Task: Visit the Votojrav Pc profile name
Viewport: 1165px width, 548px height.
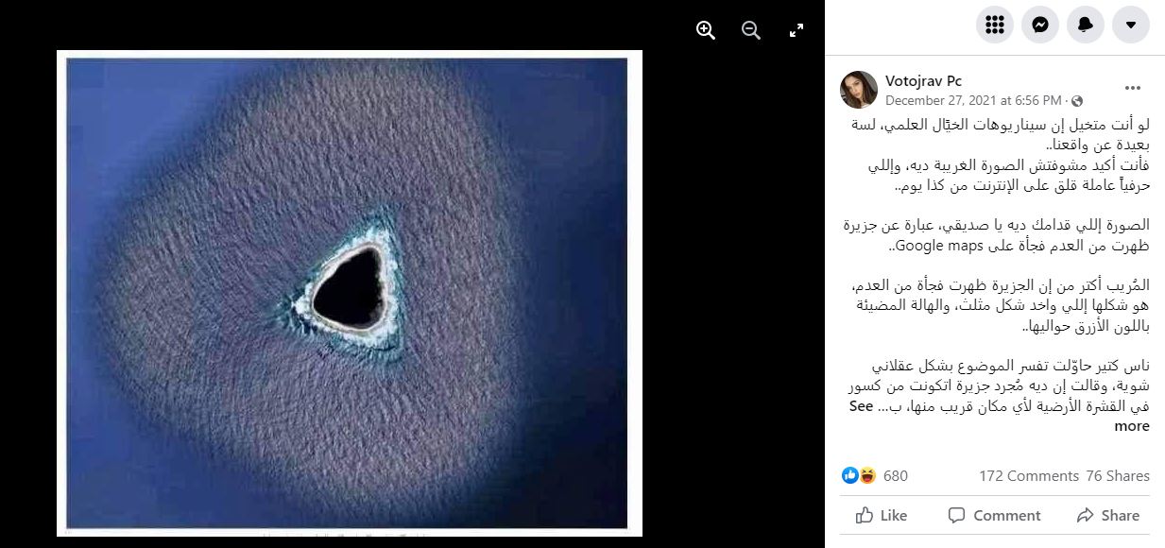Action: (923, 80)
